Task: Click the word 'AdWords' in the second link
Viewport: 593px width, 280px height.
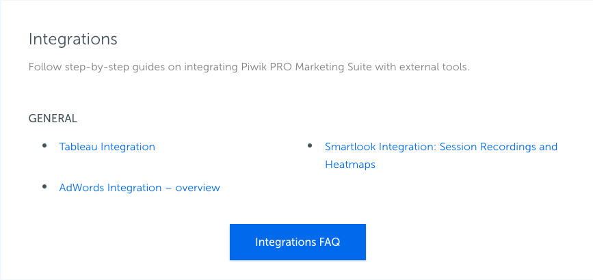Action: pyautogui.click(x=81, y=188)
